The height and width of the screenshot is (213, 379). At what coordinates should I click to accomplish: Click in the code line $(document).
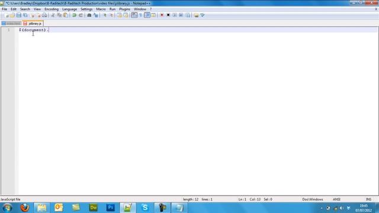(x=34, y=30)
